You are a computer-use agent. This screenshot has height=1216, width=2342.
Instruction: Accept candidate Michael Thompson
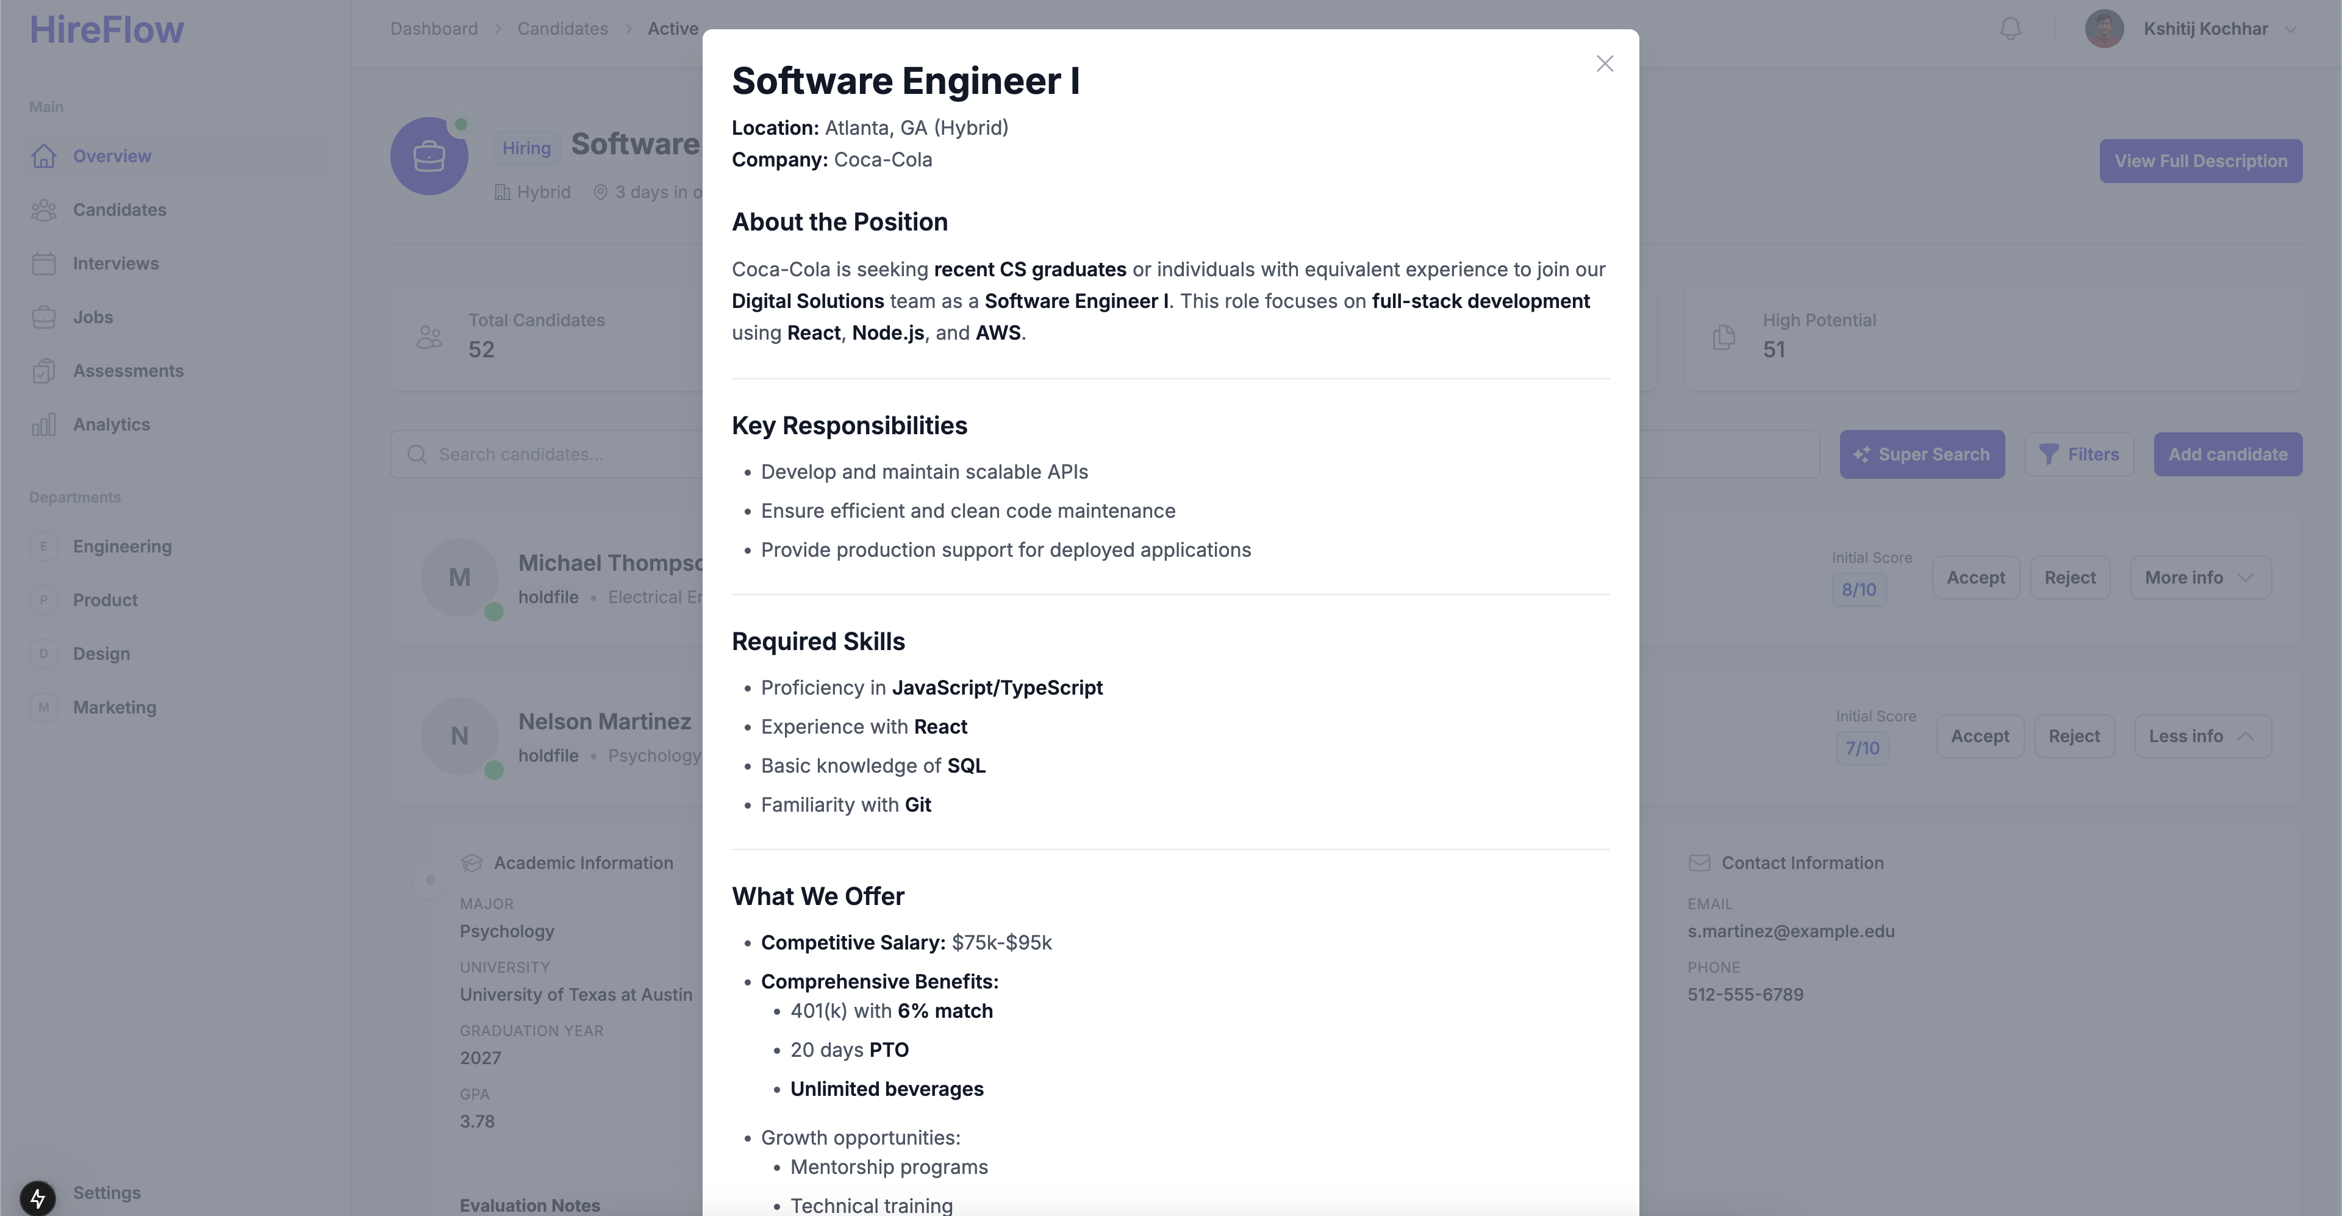pyautogui.click(x=1975, y=578)
